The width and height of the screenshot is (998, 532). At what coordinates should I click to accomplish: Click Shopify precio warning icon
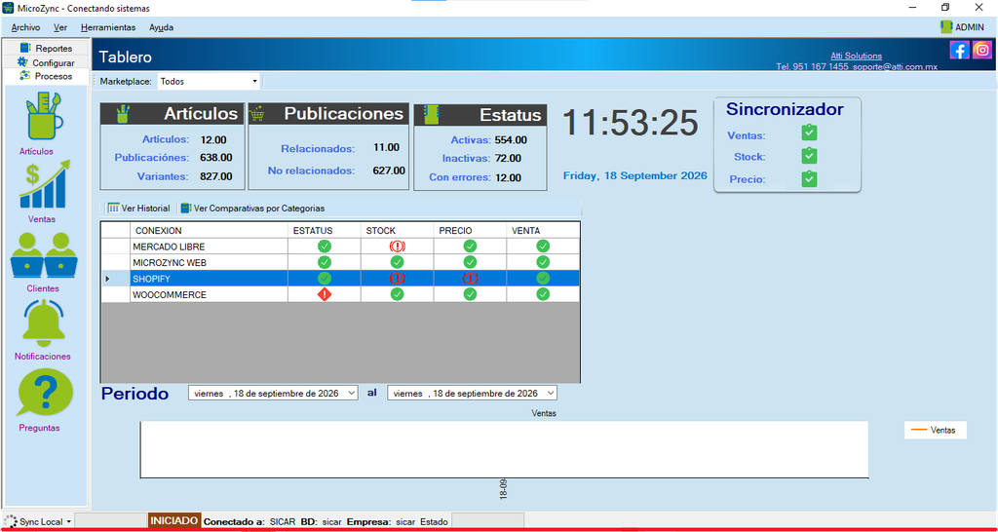470,278
